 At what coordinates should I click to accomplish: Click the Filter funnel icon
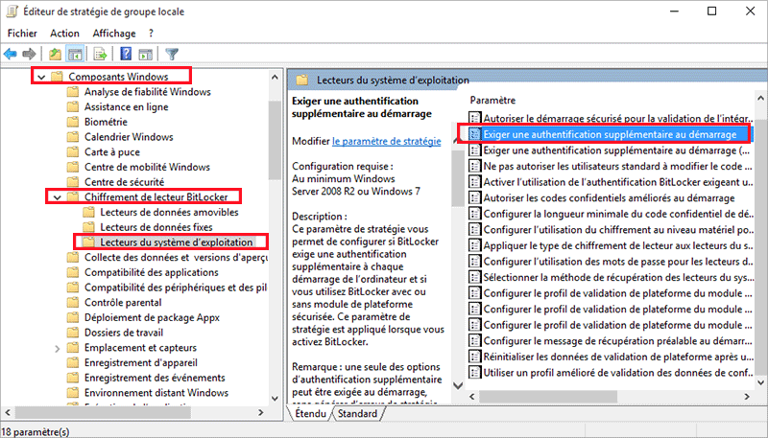(x=172, y=54)
